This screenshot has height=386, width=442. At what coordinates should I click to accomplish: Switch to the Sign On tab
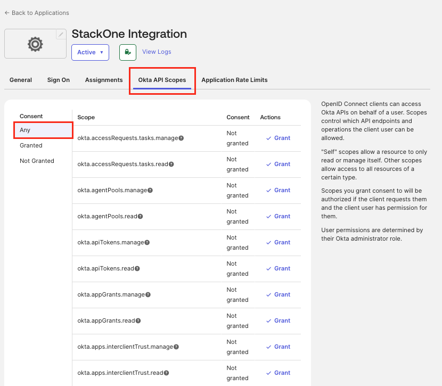[59, 80]
